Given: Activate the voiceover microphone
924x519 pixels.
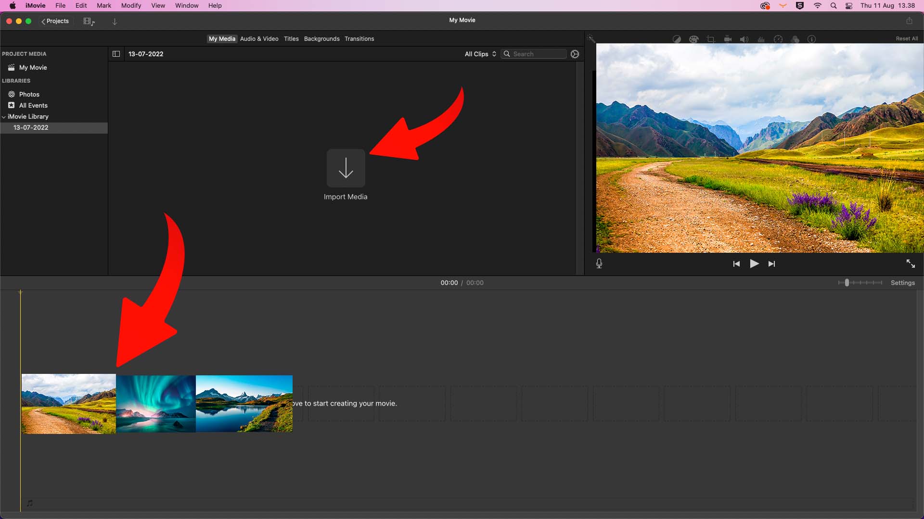Looking at the screenshot, I should [x=599, y=263].
